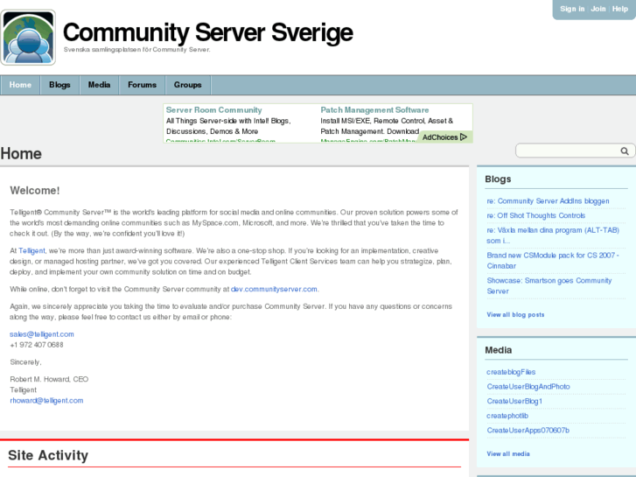The image size is (636, 477).
Task: Click the Join link
Action: (598, 9)
